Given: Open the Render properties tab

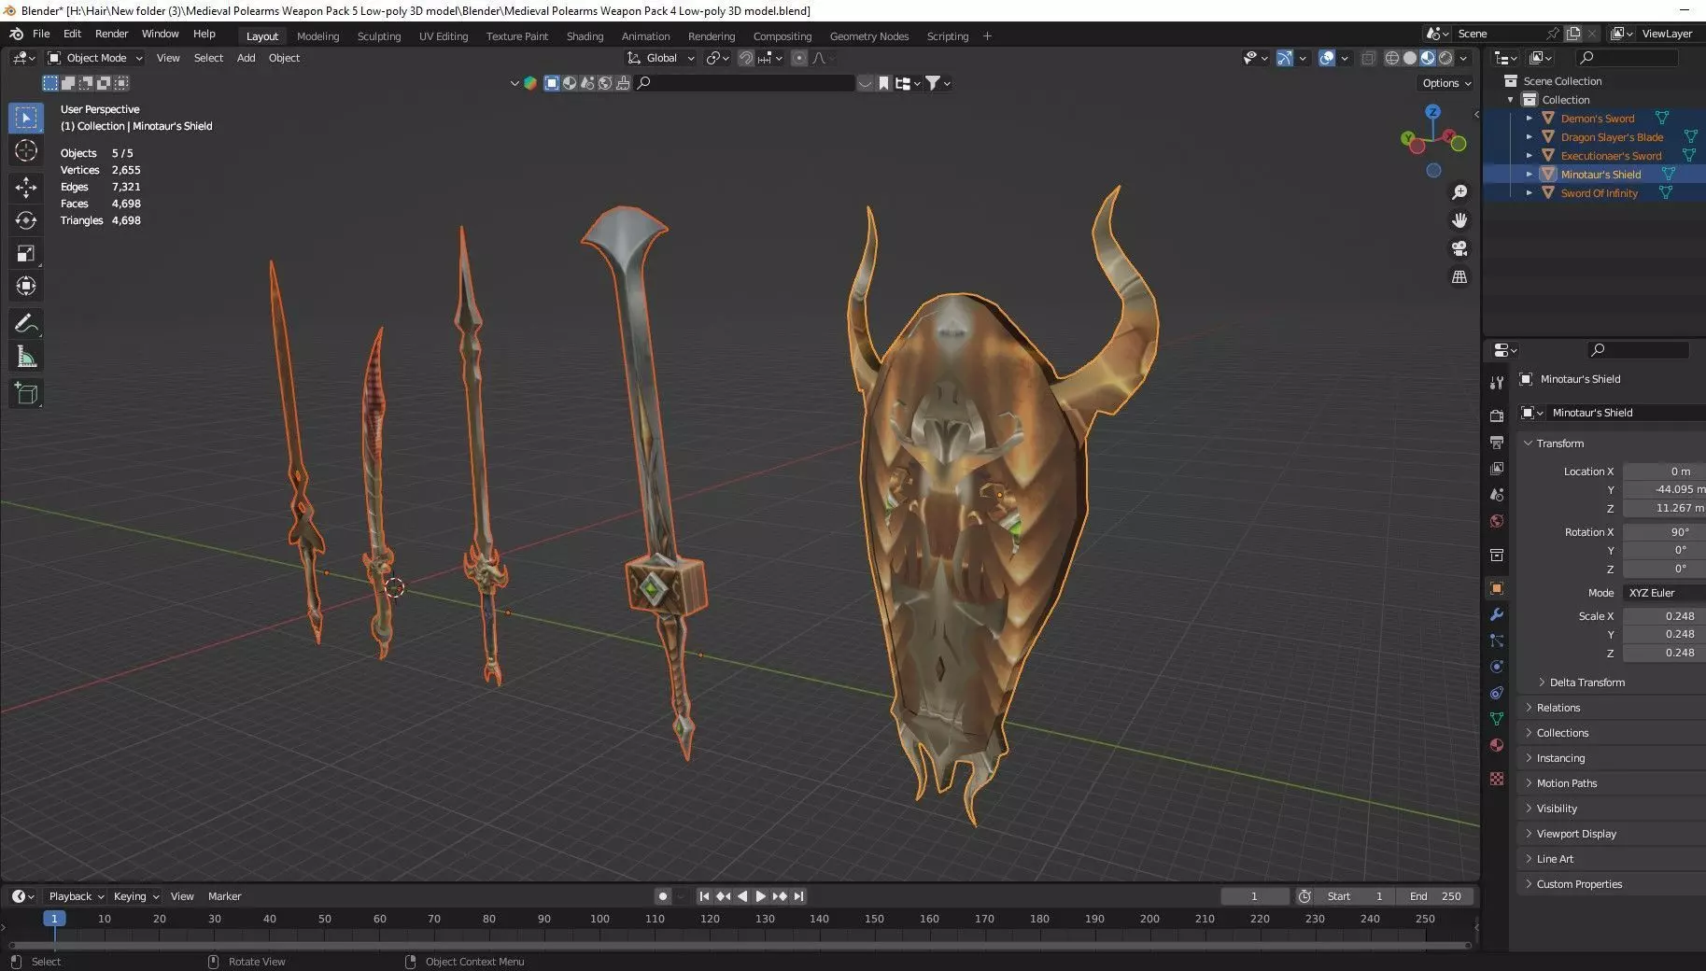Looking at the screenshot, I should click(x=1497, y=415).
